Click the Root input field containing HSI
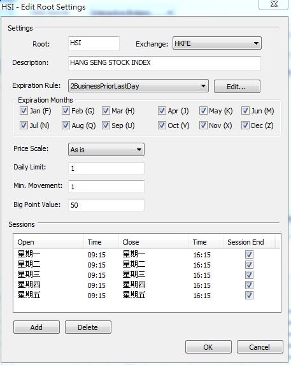291x365 pixels. click(x=94, y=43)
